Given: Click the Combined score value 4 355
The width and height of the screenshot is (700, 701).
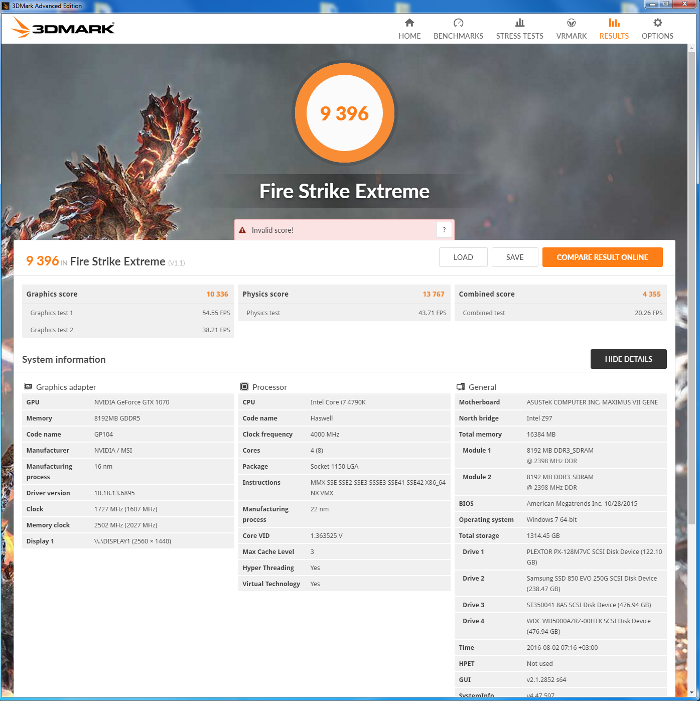Looking at the screenshot, I should 652,294.
